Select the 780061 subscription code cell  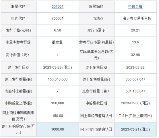pos(57,18)
